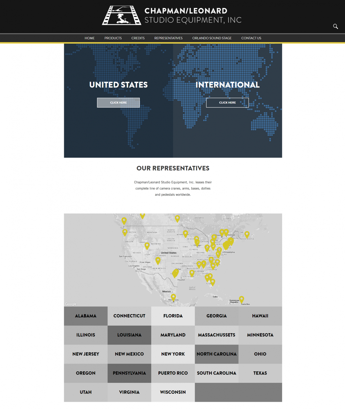Screen dimensions: 345x409
Task: Open the Credits page
Action: click(x=138, y=38)
